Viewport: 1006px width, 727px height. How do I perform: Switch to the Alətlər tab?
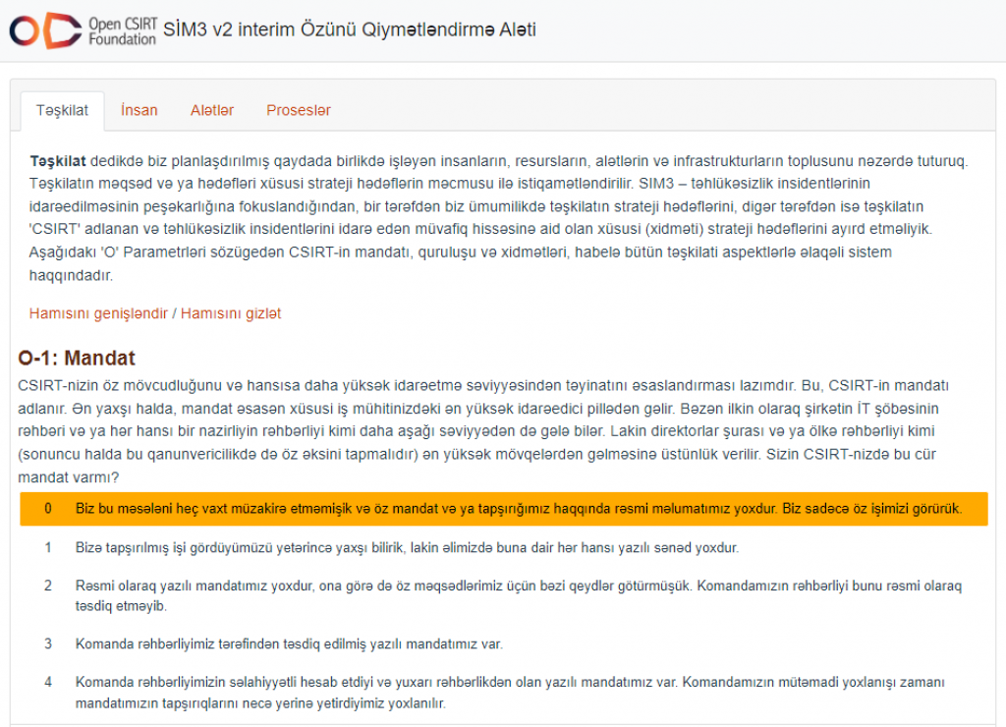[212, 110]
